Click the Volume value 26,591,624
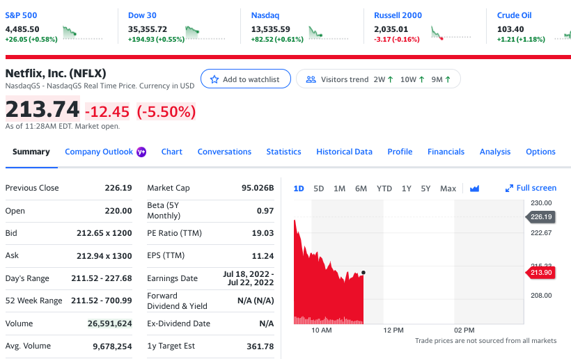 click(x=109, y=324)
